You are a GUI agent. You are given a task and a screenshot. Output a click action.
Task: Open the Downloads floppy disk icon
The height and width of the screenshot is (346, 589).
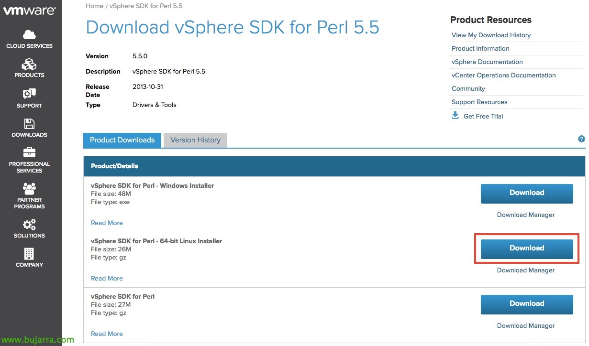[x=29, y=124]
